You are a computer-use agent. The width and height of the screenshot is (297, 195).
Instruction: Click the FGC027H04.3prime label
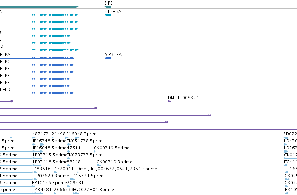tap(94, 190)
